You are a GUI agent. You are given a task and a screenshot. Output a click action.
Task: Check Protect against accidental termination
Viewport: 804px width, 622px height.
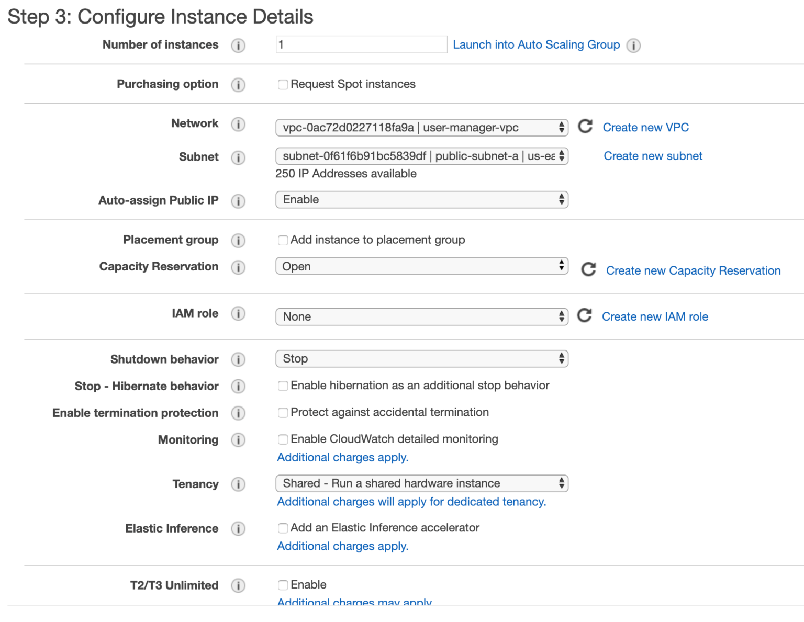coord(283,413)
